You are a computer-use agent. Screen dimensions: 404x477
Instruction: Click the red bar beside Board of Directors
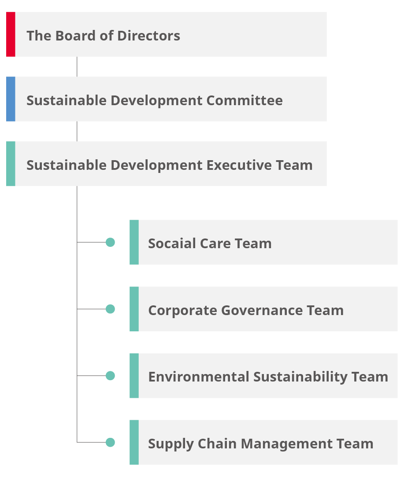[11, 34]
